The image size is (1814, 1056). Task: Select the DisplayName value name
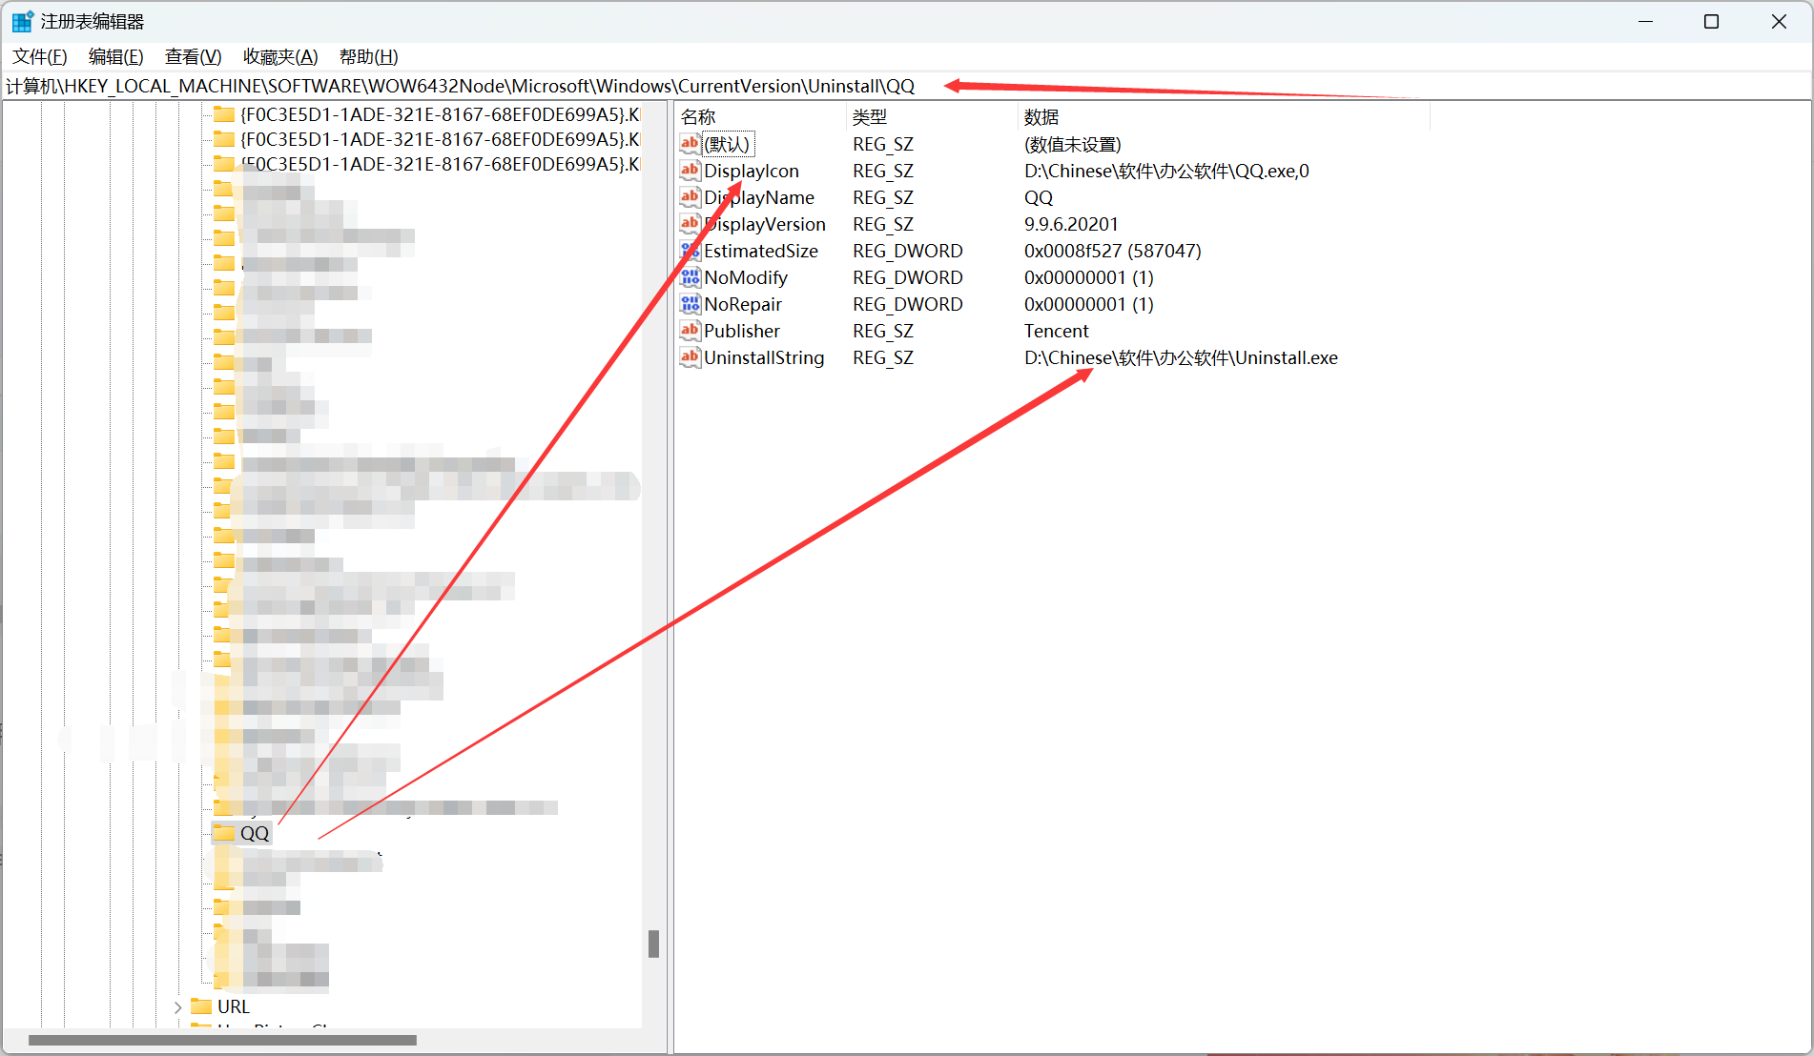pyautogui.click(x=759, y=197)
